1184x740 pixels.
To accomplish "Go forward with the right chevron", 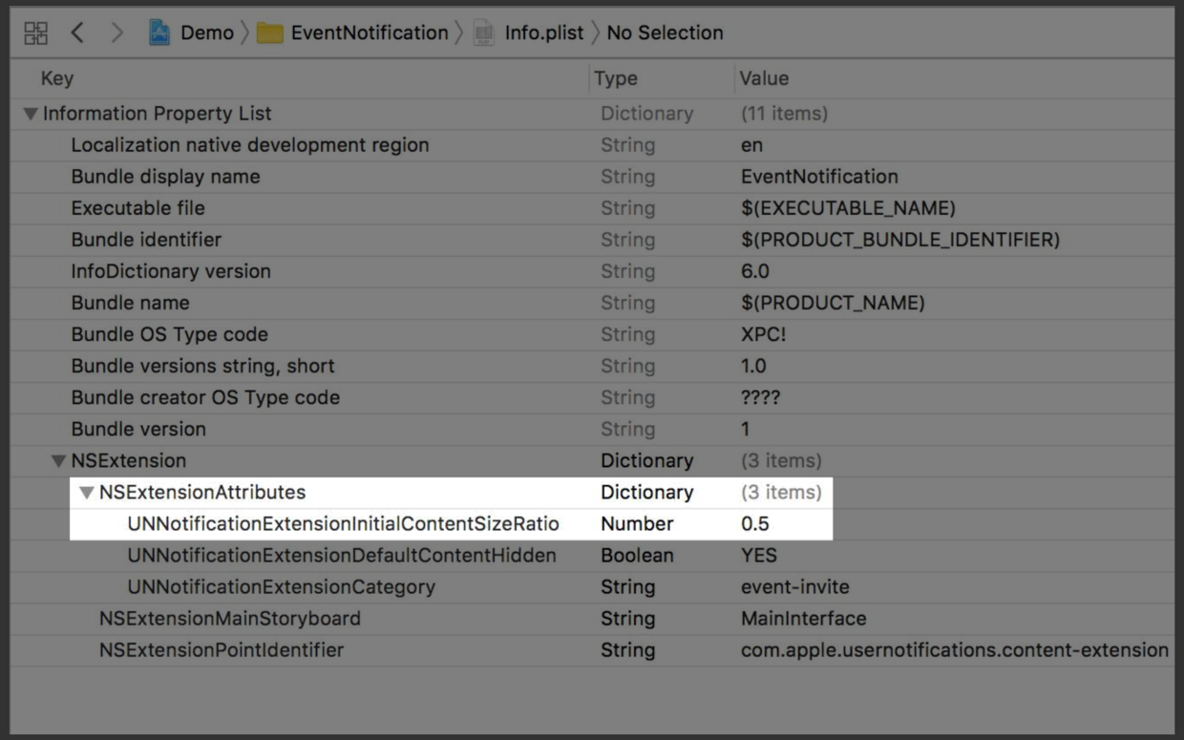I will tap(116, 33).
